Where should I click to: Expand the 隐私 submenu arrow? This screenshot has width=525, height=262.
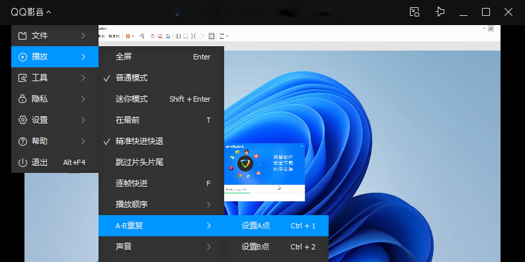(x=83, y=99)
